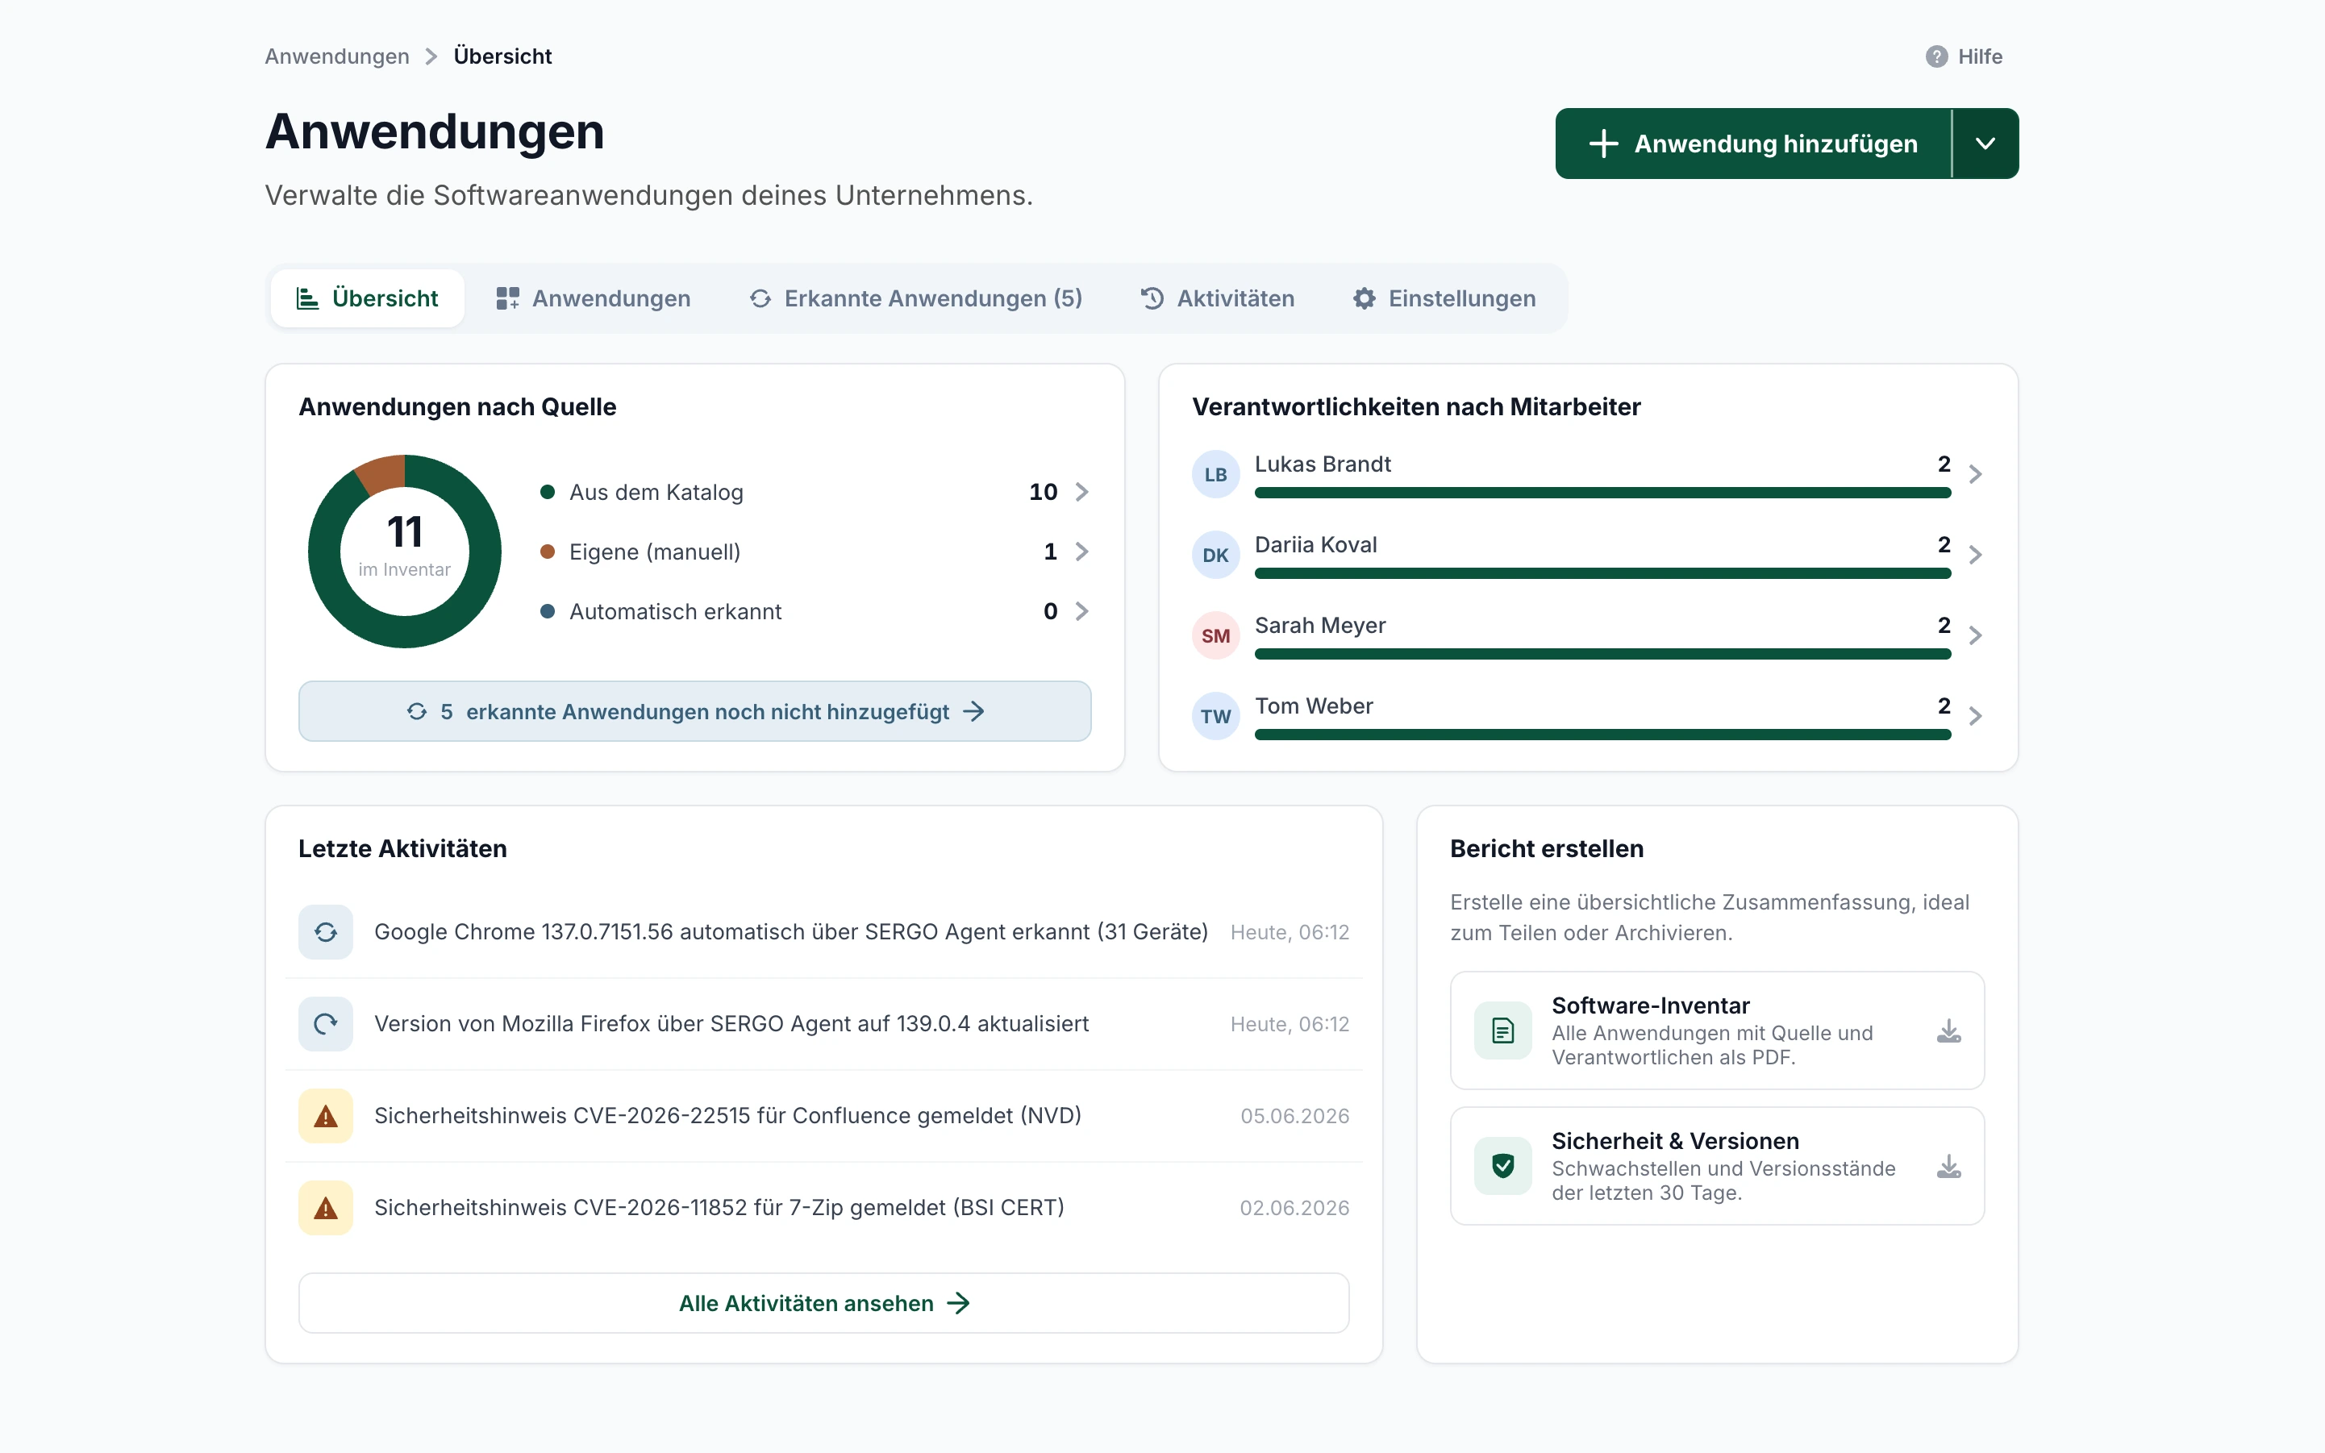Click the green Aus dem Katalog legend dot
Image resolution: width=2325 pixels, height=1453 pixels.
tap(547, 492)
